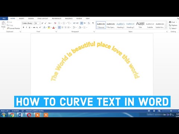Viewport: 179px width, 134px height.
Task: Open the Windows Start menu
Action: 4,115
